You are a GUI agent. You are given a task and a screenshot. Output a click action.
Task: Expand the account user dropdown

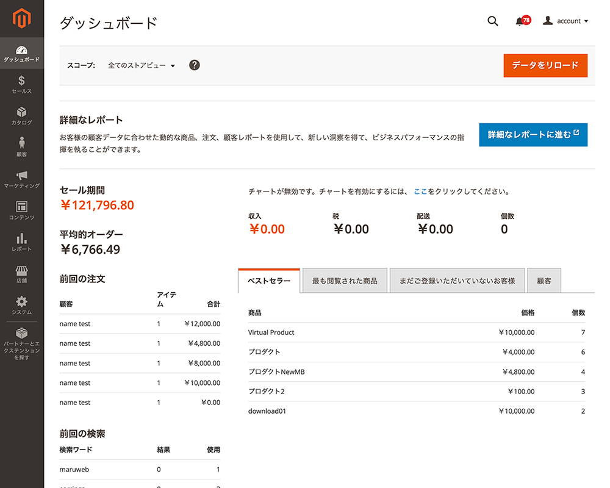tap(565, 21)
